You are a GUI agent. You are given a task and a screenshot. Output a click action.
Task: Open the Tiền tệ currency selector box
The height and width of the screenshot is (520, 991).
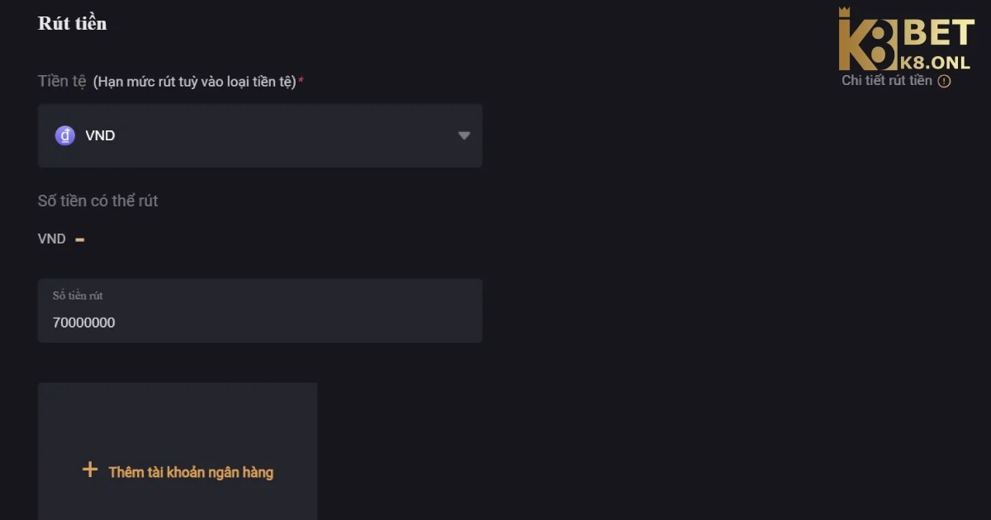(260, 135)
